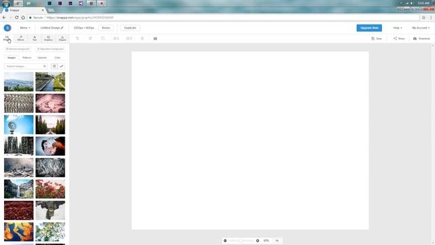Click the Duplicate button
The image size is (435, 245).
130,28
